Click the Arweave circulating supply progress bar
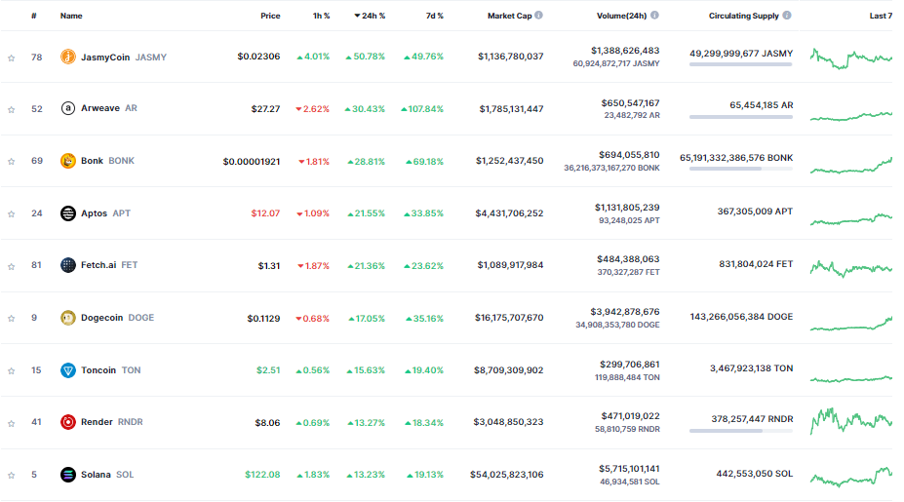This screenshot has width=904, height=502. 741,117
